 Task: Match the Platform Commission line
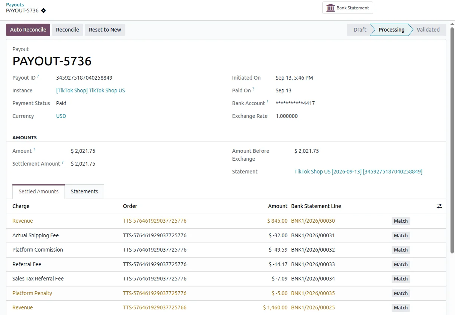(x=401, y=250)
